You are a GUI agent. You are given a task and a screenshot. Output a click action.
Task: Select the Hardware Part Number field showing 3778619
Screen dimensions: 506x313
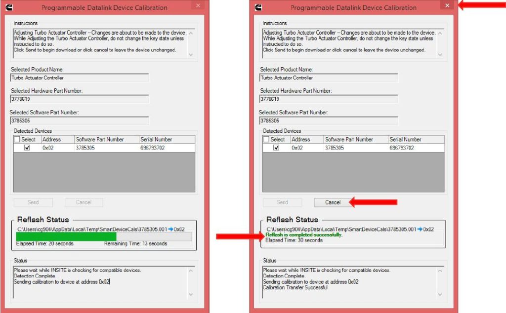coord(79,99)
